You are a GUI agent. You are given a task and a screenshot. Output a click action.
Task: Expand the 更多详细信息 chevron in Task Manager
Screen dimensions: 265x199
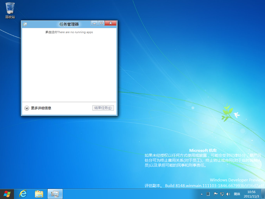27,108
